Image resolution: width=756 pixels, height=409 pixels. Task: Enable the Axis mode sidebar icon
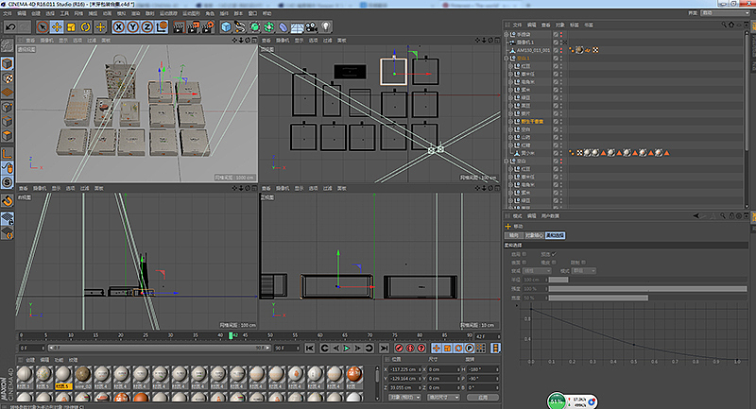pos(8,154)
